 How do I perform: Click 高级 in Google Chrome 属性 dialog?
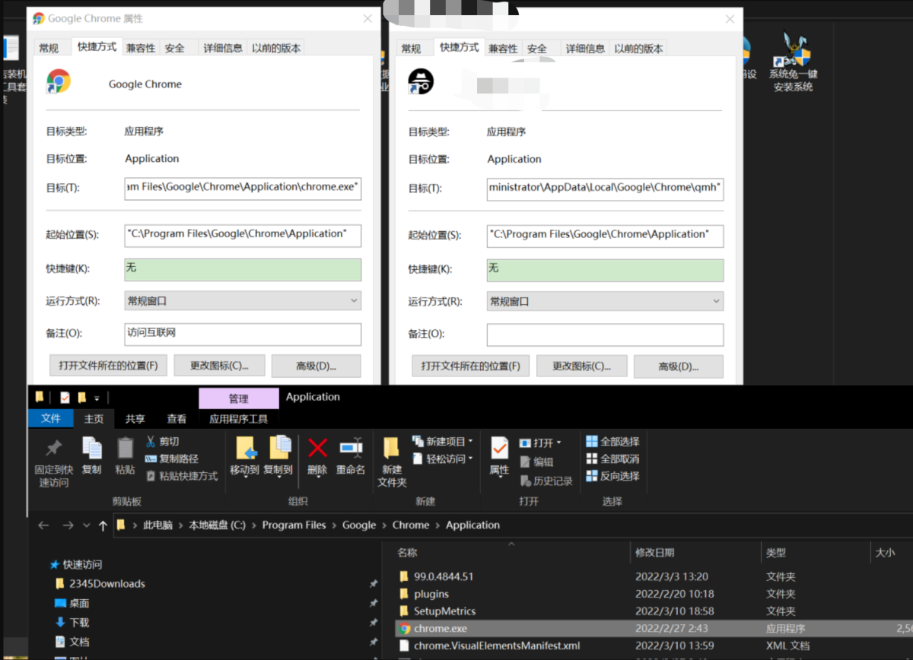tap(317, 366)
